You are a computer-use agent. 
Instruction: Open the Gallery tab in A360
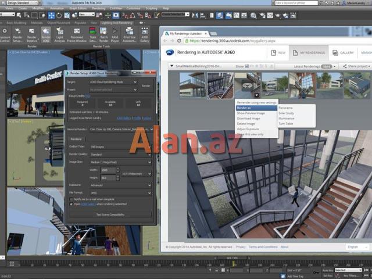click(343, 53)
